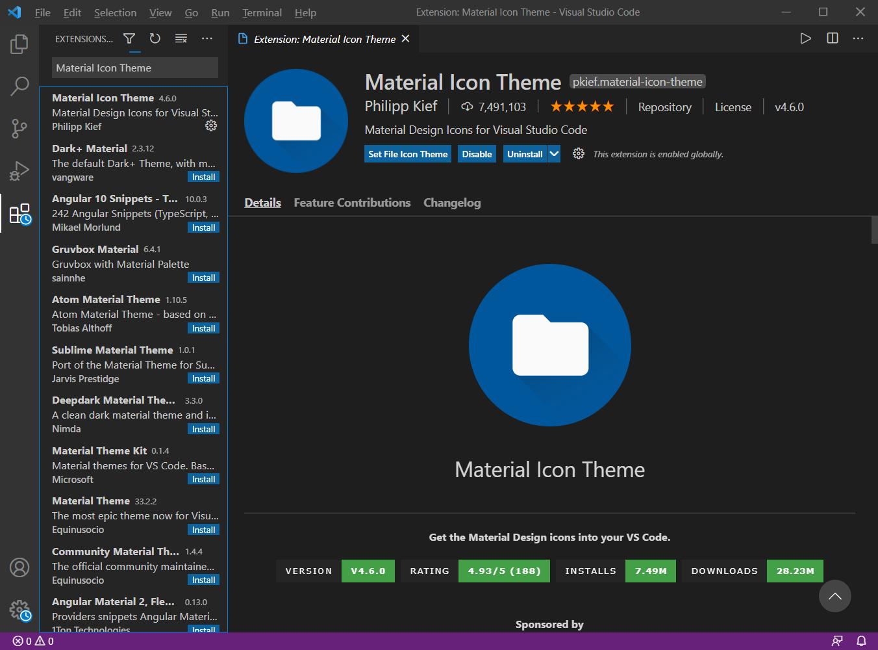Click the Extensions icon in the activity bar
Screen dimensions: 878x650
[x=19, y=213]
